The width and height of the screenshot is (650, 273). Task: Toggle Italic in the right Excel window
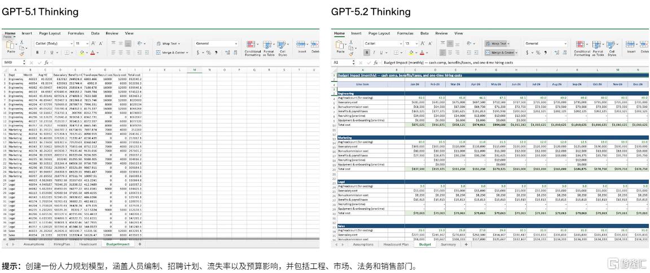click(374, 52)
